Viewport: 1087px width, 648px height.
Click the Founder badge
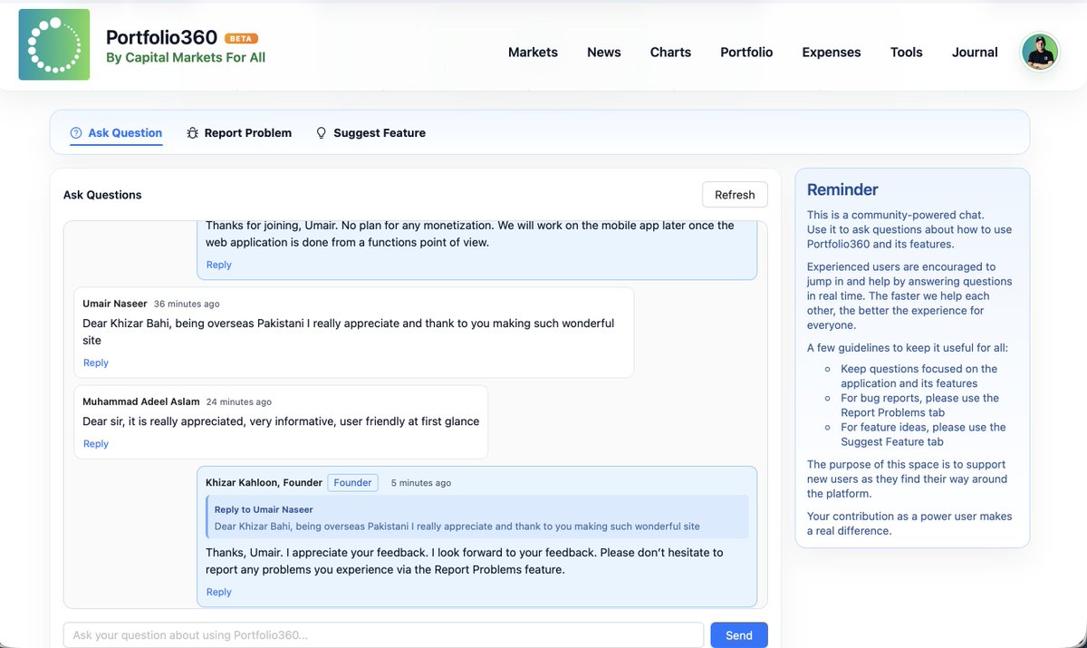352,483
